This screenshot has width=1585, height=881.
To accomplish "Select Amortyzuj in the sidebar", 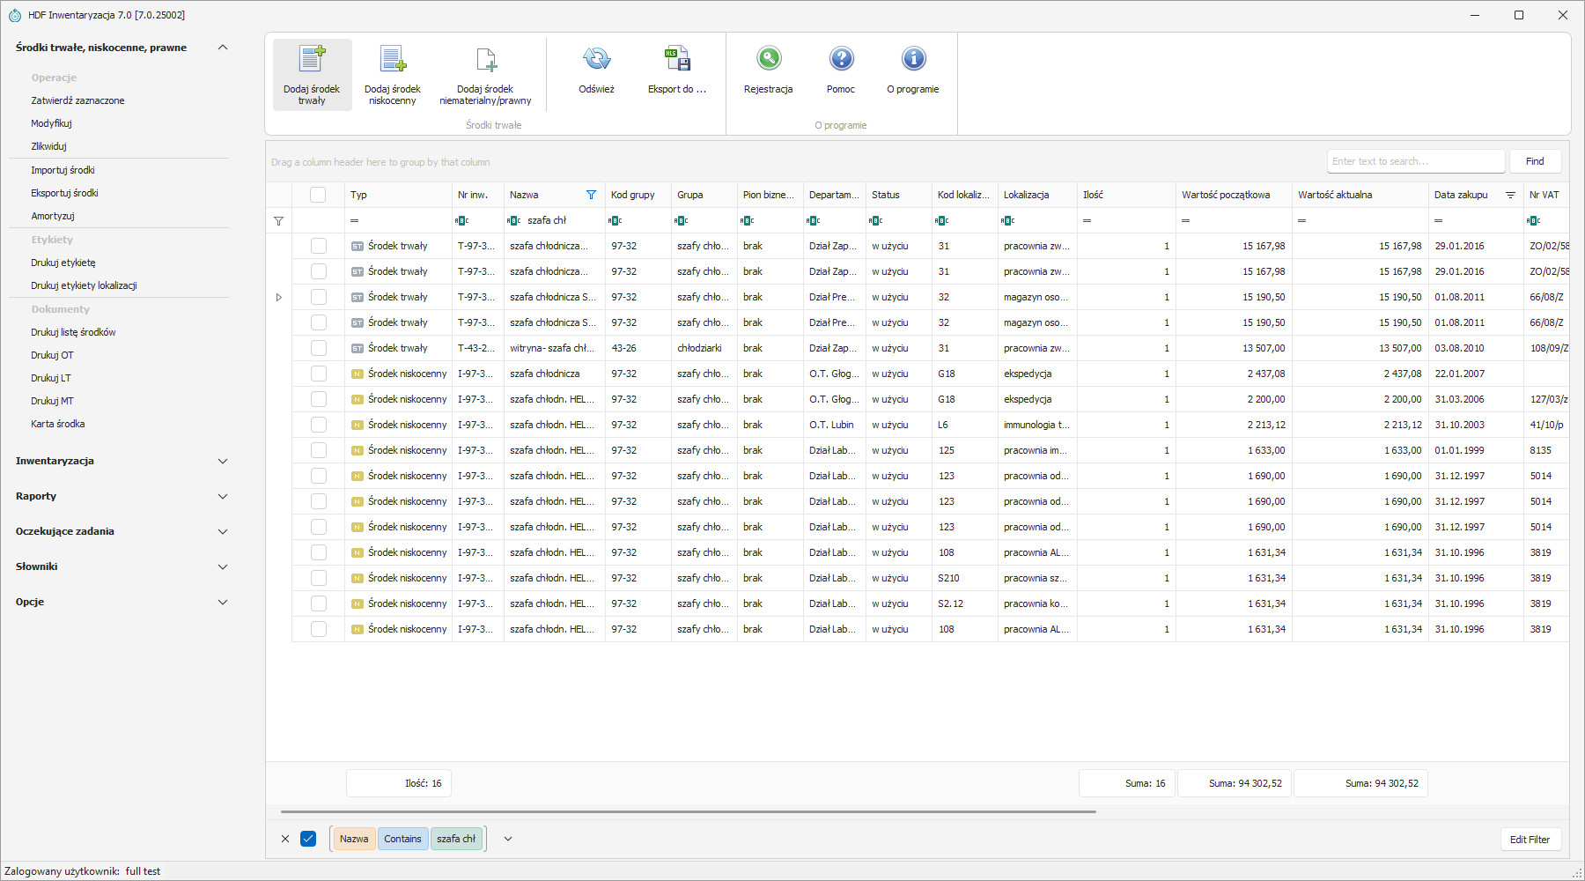I will point(53,216).
